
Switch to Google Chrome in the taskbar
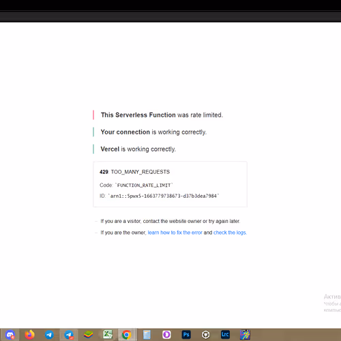127,335
